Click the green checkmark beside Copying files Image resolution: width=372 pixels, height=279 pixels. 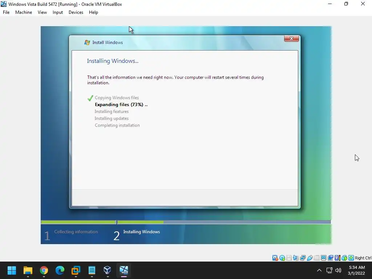coord(90,98)
